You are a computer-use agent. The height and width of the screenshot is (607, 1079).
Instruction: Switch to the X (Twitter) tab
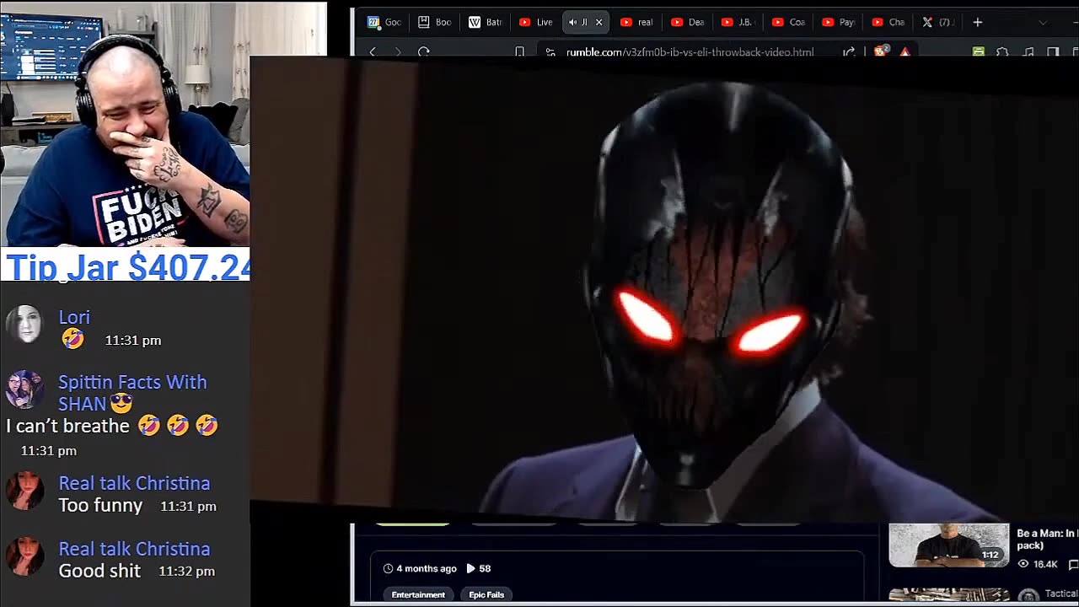pos(937,22)
